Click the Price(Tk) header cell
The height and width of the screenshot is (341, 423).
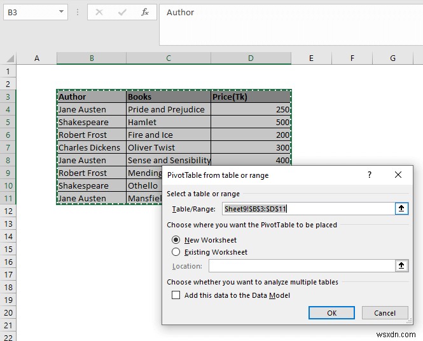coord(251,97)
